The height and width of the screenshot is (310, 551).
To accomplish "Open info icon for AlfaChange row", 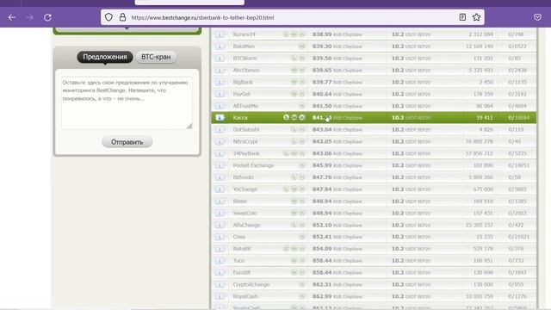I will (220, 226).
